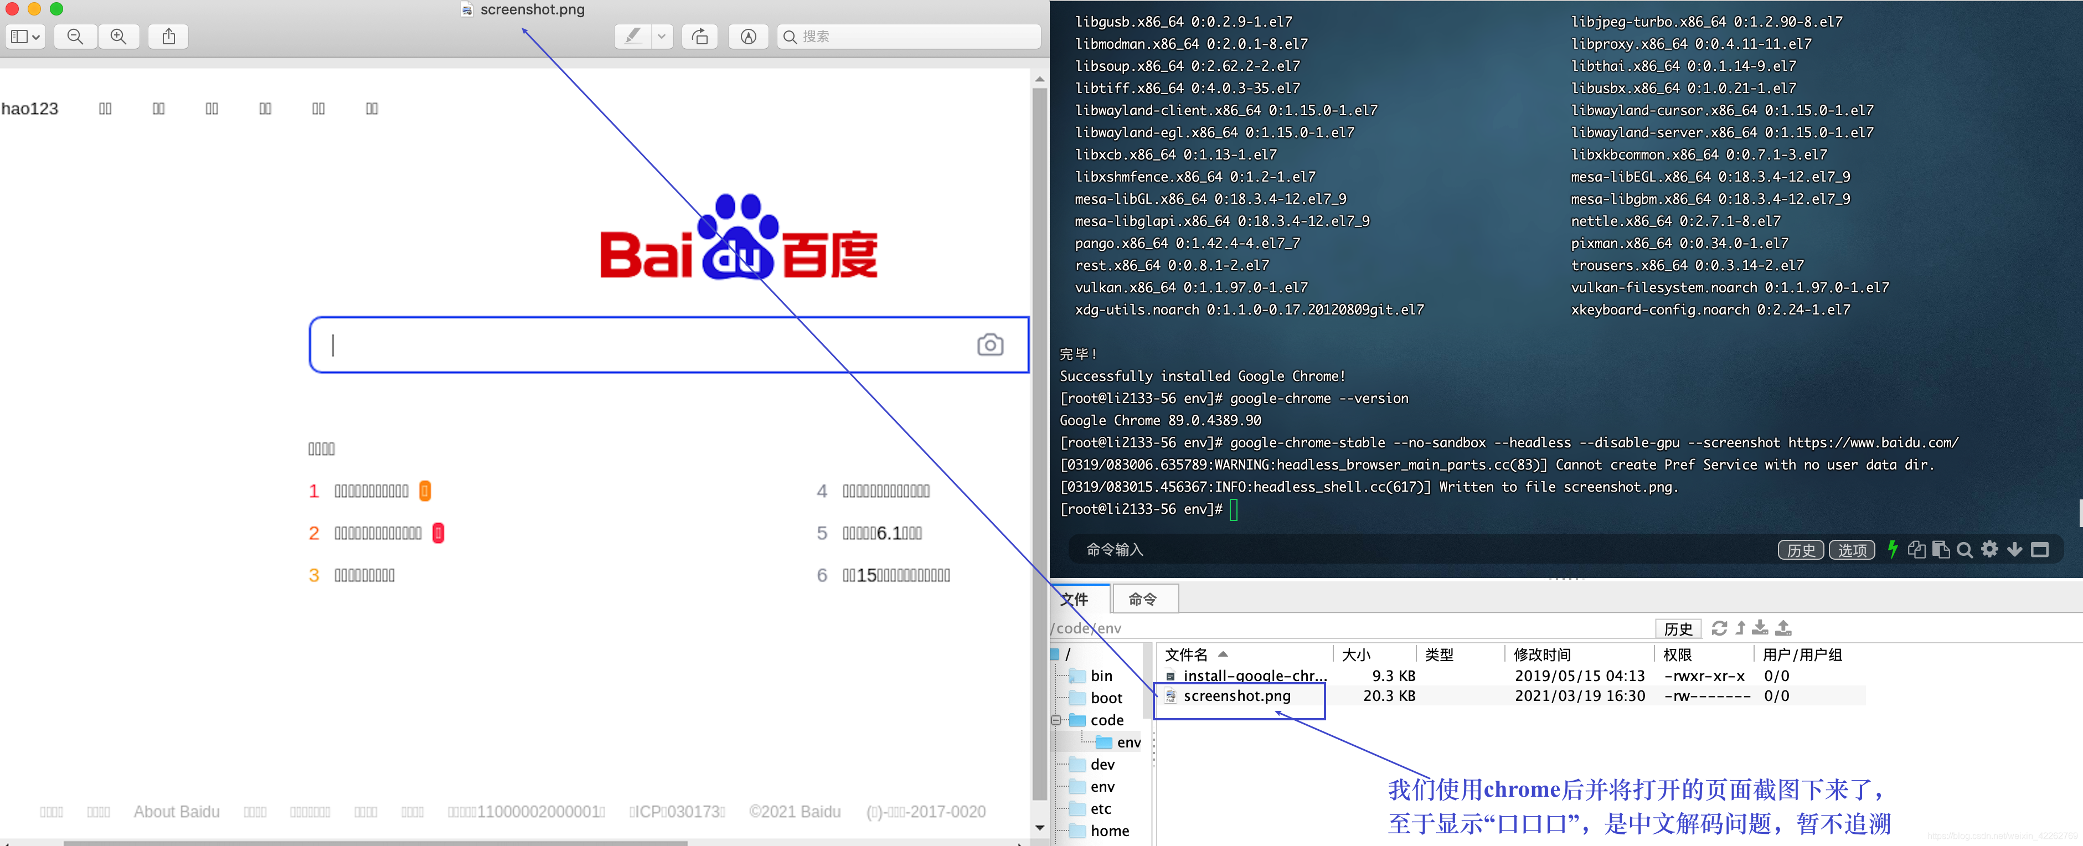Viewport: 2083px width, 846px height.
Task: Select the dev folder in tree
Action: tap(1101, 764)
